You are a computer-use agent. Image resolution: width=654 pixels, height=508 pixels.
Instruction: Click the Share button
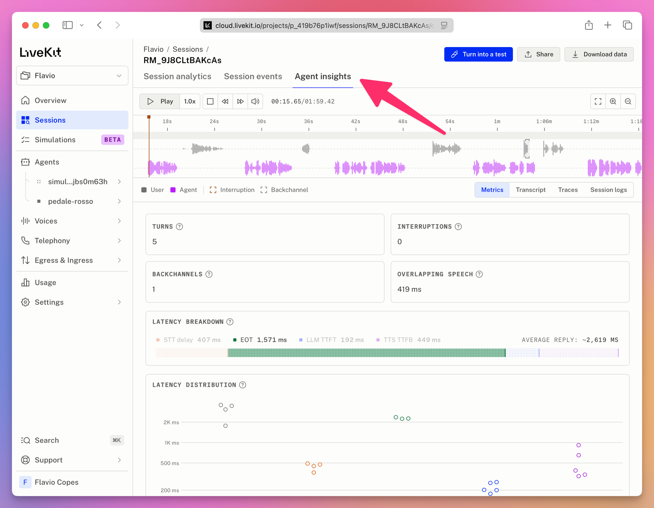pos(539,54)
